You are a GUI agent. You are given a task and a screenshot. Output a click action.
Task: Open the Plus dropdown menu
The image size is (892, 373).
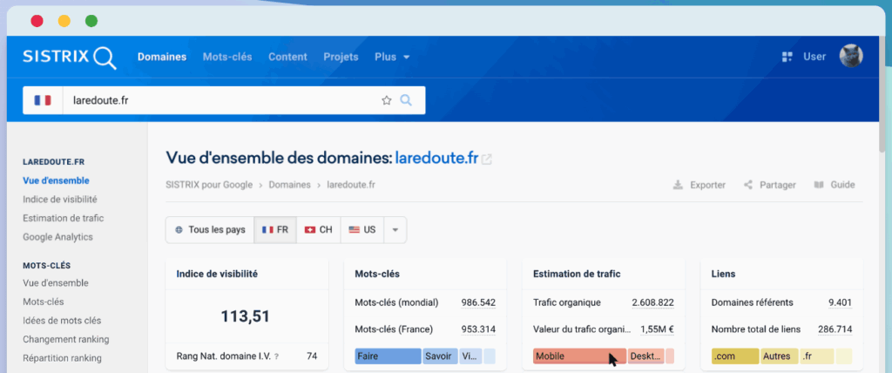pyautogui.click(x=392, y=57)
